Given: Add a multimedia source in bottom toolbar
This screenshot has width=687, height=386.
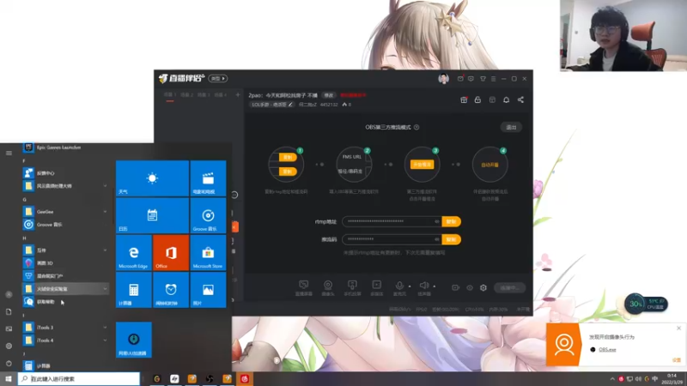Looking at the screenshot, I should [376, 287].
